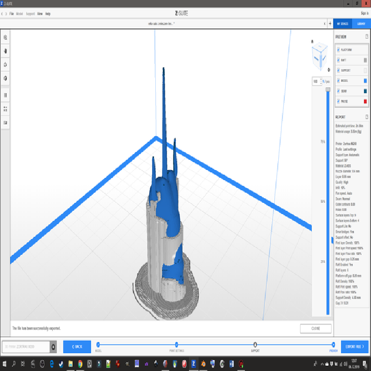Screen dimensions: 371x371
Task: Click the home view icon above the cube
Action: 313,40
